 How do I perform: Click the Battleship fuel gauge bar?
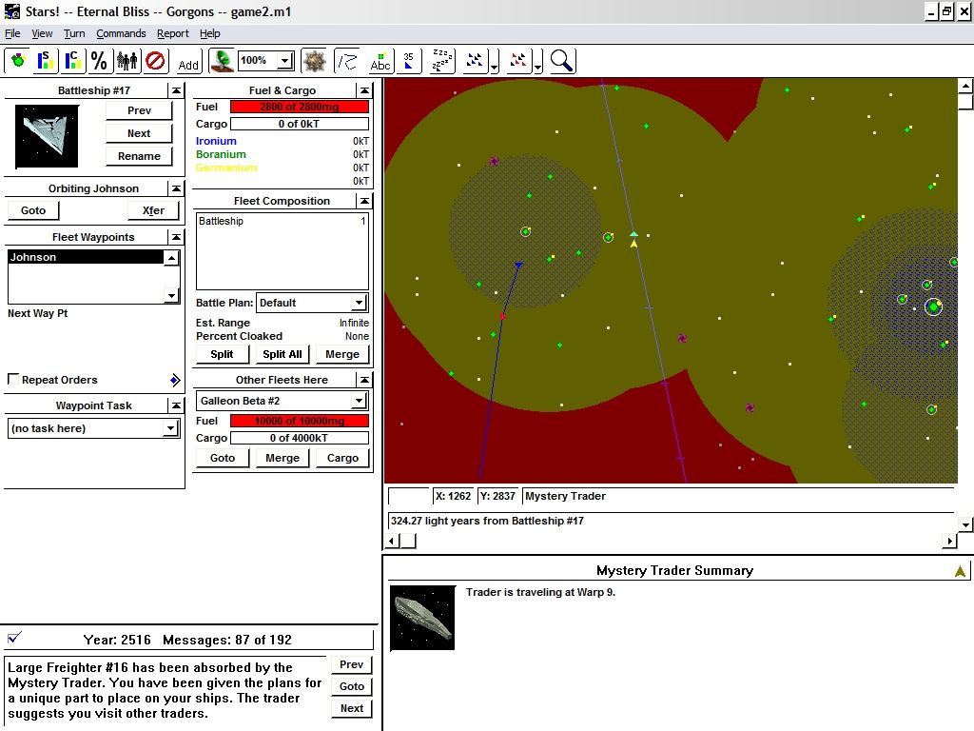tap(300, 107)
